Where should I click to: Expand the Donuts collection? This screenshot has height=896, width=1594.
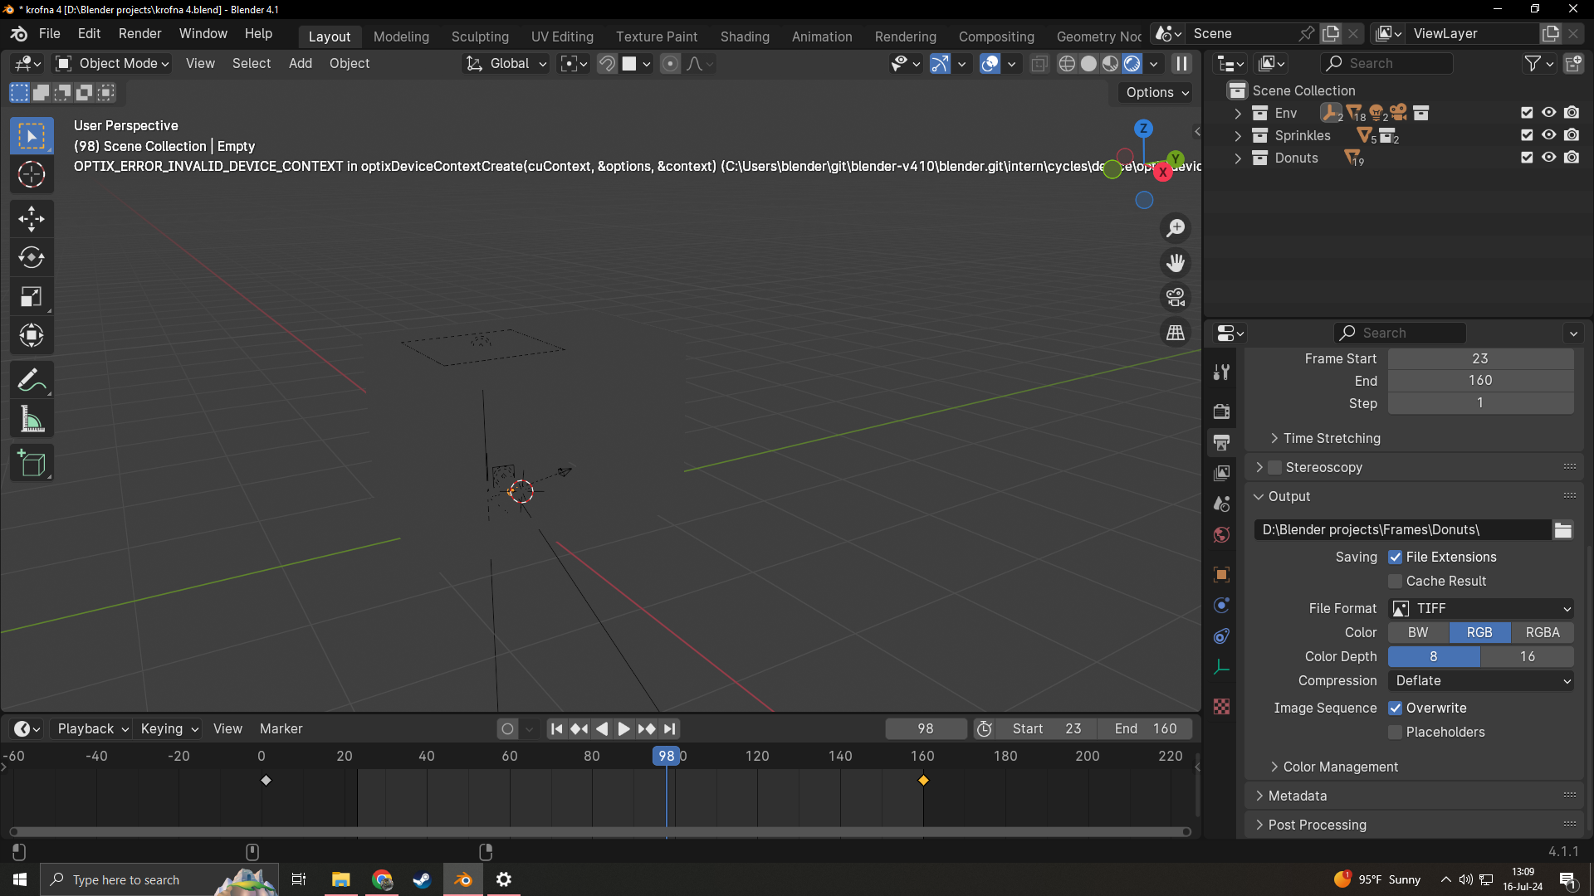click(x=1238, y=158)
